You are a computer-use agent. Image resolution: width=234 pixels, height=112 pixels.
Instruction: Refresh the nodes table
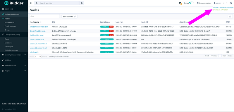click(230, 17)
